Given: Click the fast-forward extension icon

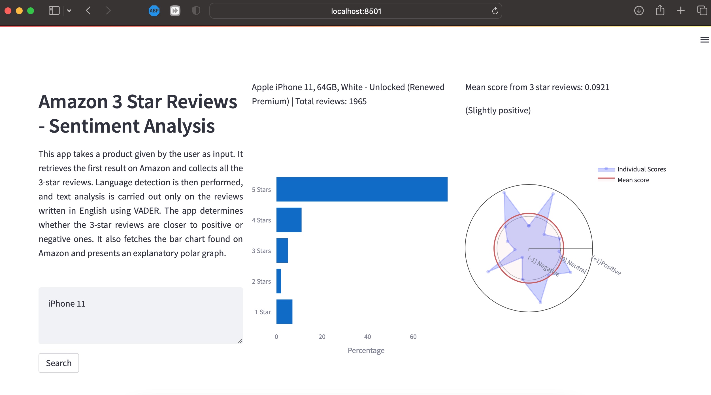Looking at the screenshot, I should (175, 10).
